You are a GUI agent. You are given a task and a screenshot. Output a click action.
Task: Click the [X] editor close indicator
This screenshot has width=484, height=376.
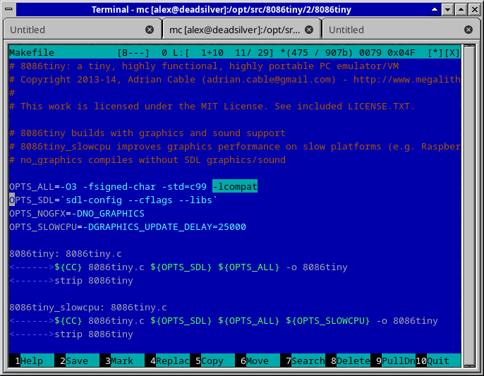click(452, 53)
